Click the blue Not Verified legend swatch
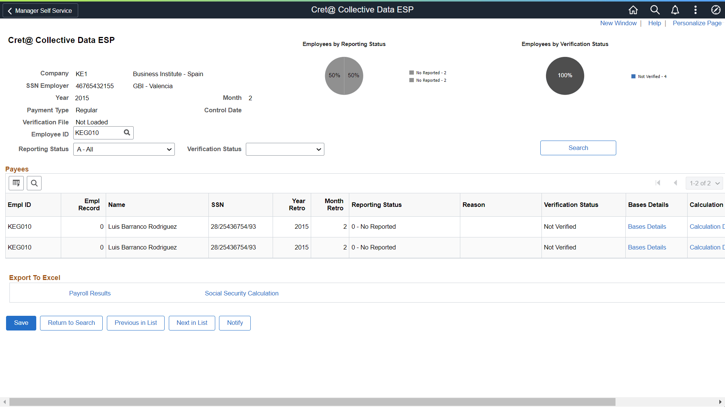The height and width of the screenshot is (407, 725). [633, 77]
